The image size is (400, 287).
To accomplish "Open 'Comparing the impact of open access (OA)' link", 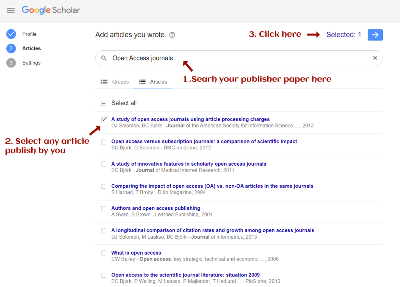I will [x=212, y=186].
